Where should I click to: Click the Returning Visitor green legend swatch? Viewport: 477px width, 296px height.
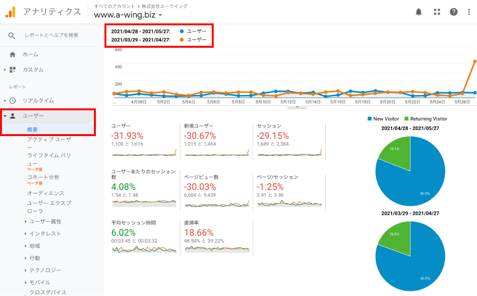406,119
